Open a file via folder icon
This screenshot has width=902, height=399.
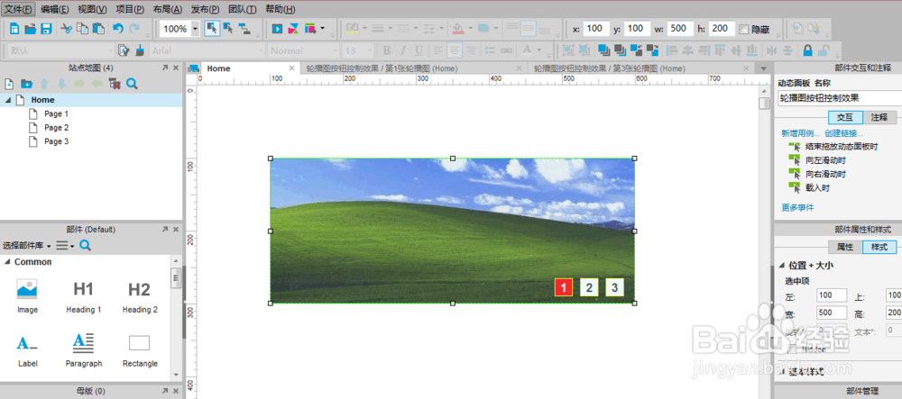pyautogui.click(x=31, y=29)
